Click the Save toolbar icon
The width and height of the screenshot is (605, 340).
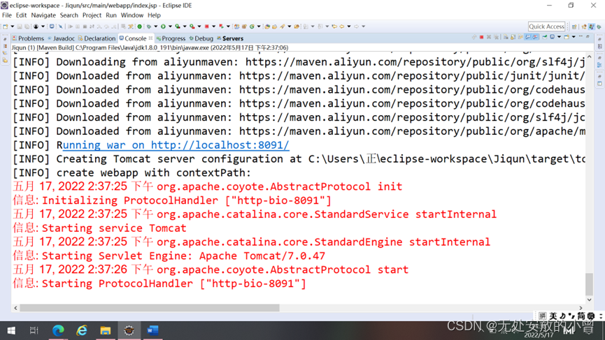point(20,27)
